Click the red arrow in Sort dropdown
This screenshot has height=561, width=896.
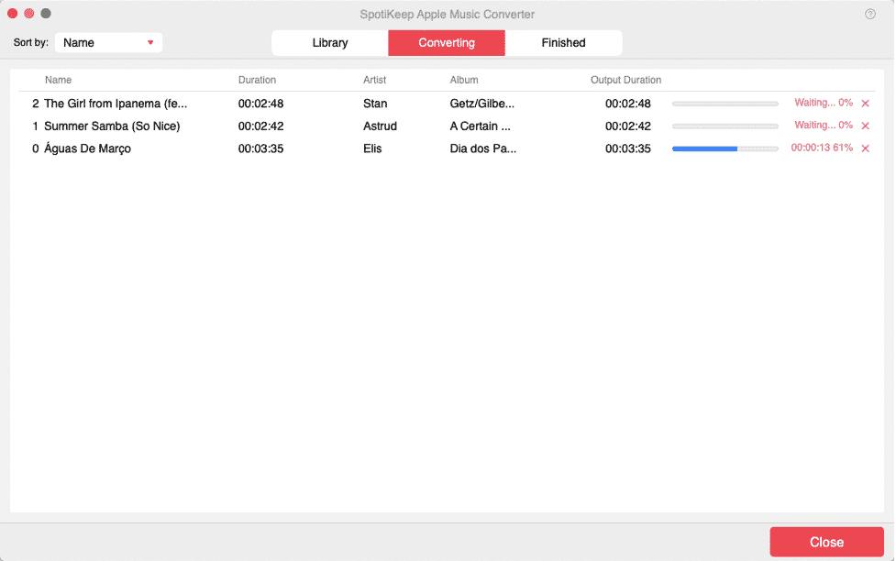coord(150,42)
